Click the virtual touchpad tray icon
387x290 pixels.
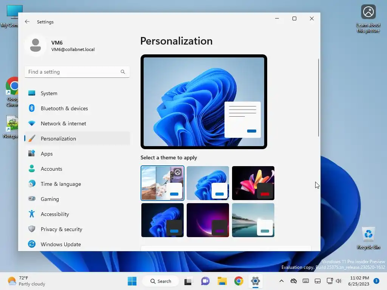pos(317,281)
